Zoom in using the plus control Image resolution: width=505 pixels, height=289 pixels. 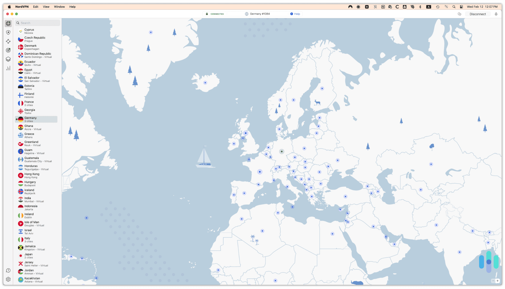pos(497,281)
